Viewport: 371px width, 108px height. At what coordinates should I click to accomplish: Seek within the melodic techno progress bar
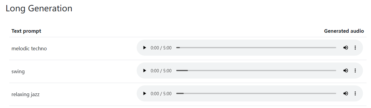[256, 48]
